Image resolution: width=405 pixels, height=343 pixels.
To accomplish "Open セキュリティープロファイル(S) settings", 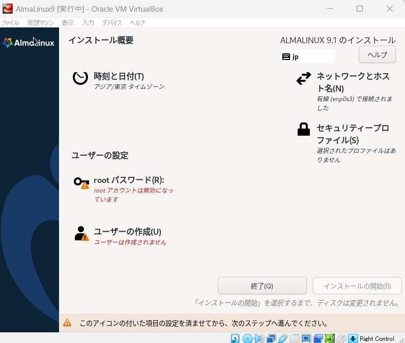I will 346,143.
